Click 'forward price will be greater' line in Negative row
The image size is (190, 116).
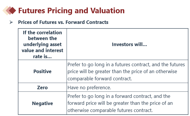pyautogui.click(x=120, y=103)
